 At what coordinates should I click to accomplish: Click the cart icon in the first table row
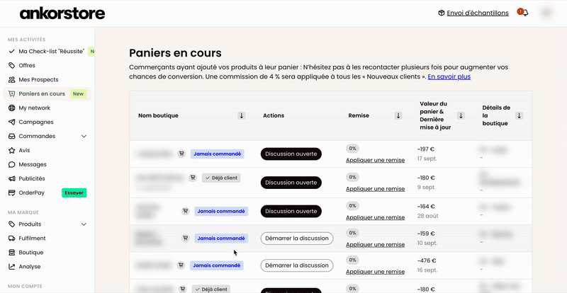point(181,154)
